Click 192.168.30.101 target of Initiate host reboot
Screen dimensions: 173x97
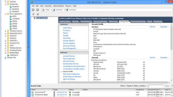(62, 95)
